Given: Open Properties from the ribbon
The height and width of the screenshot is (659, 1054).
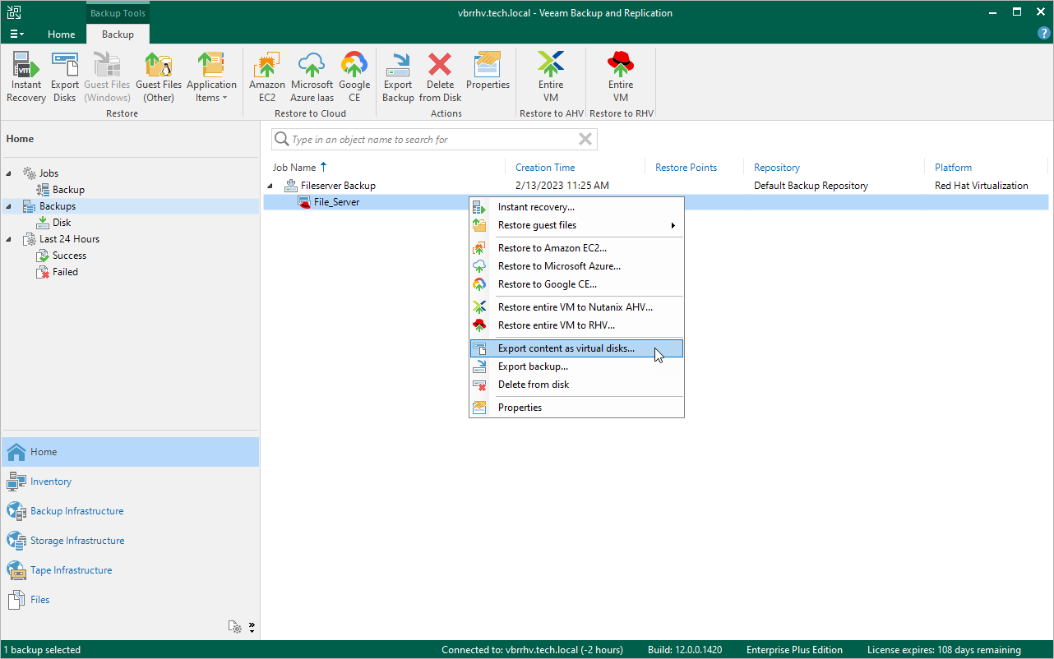Looking at the screenshot, I should (x=488, y=71).
